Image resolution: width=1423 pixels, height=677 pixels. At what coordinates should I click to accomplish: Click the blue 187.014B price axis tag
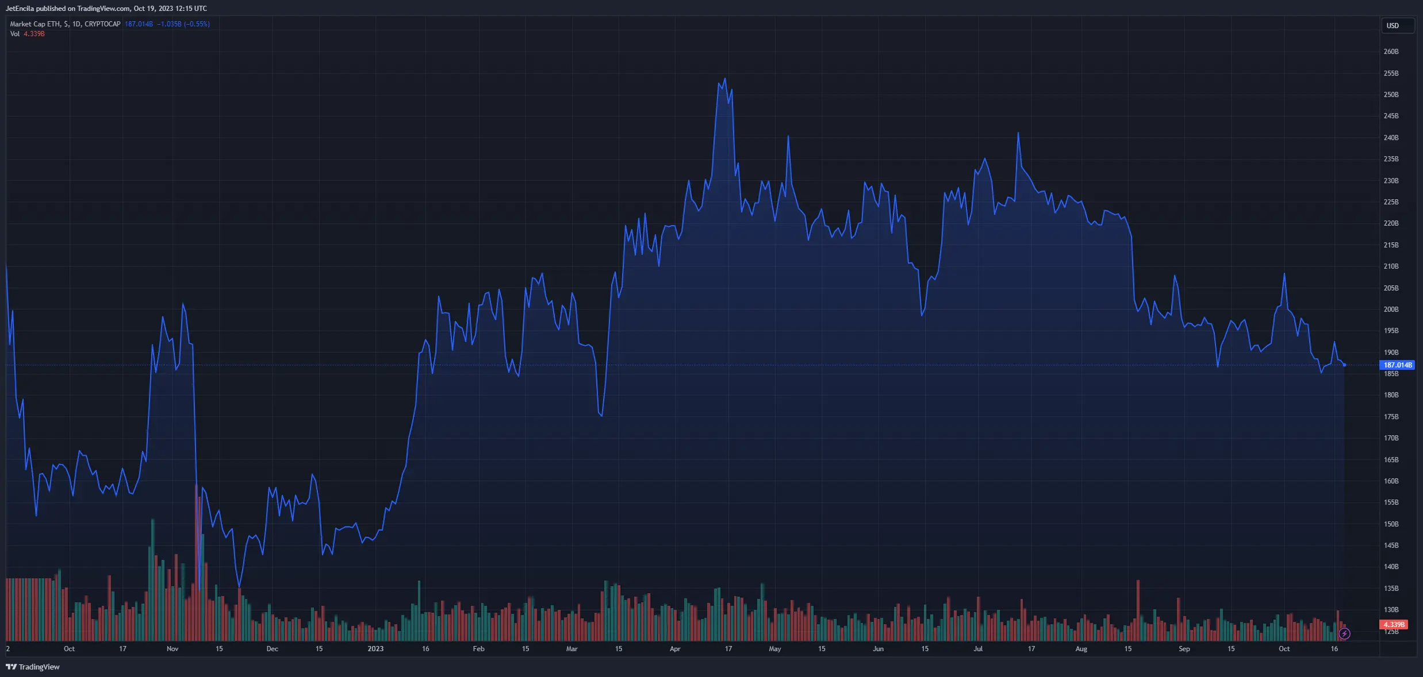pyautogui.click(x=1397, y=365)
